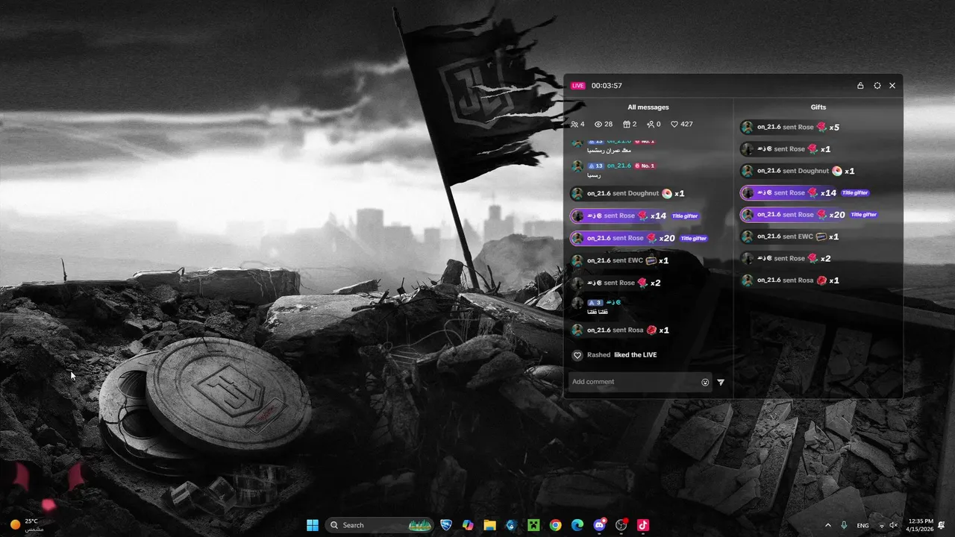Click on_21.6 avatar on Rosa row in All messages

[x=577, y=330]
